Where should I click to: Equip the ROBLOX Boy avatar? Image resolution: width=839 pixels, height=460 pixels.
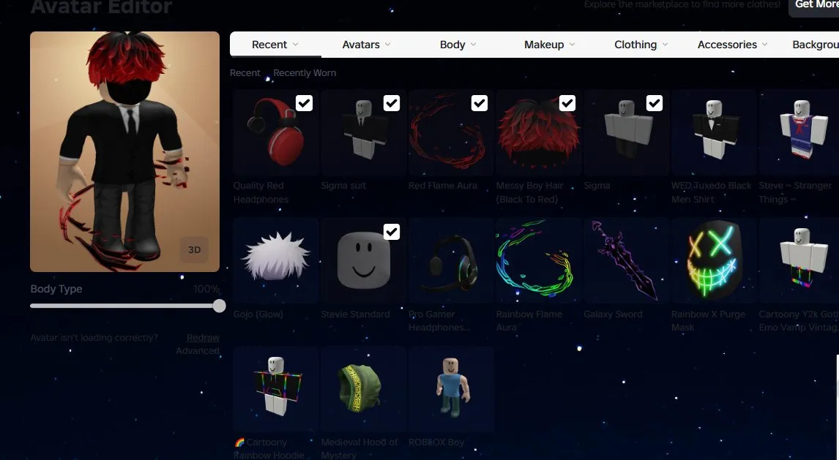coord(451,389)
